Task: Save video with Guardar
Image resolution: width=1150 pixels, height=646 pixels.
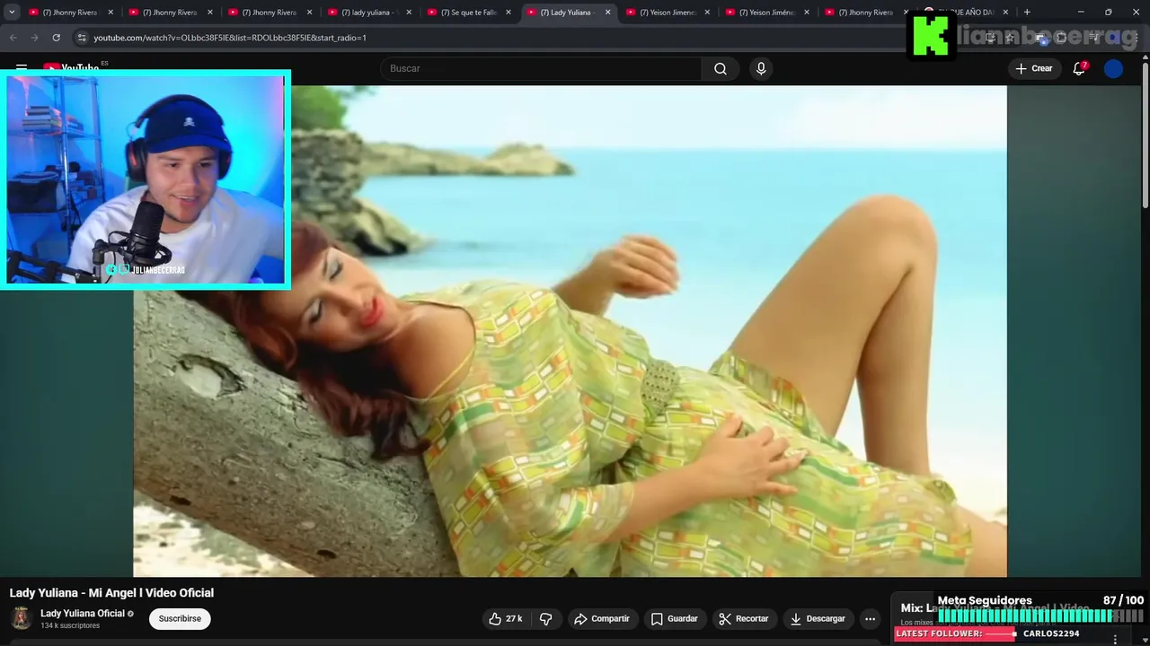Action: coord(675,619)
